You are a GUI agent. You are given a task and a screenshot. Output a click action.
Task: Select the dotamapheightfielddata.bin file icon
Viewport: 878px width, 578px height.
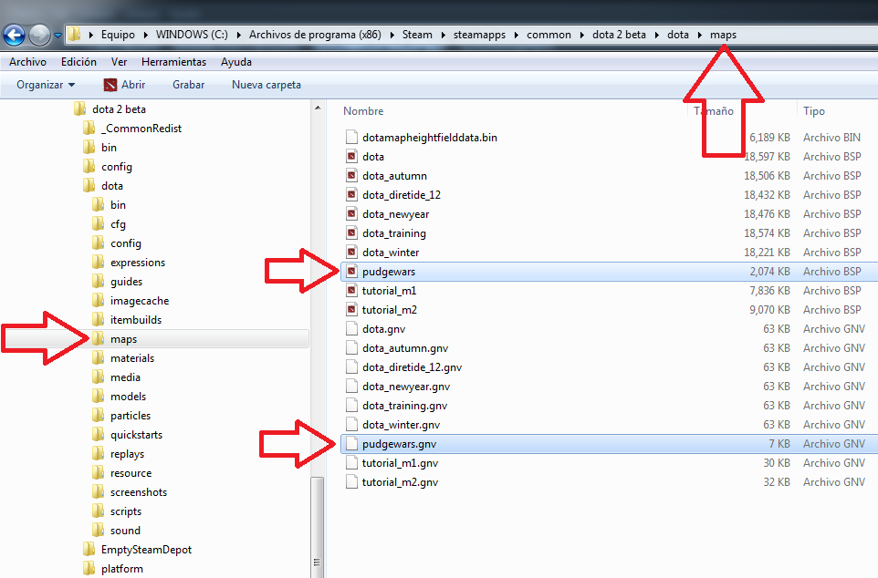pos(351,138)
